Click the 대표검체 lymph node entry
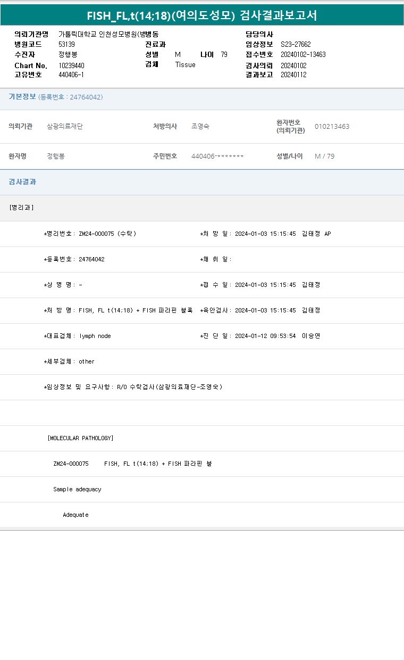The width and height of the screenshot is (404, 660). point(78,336)
